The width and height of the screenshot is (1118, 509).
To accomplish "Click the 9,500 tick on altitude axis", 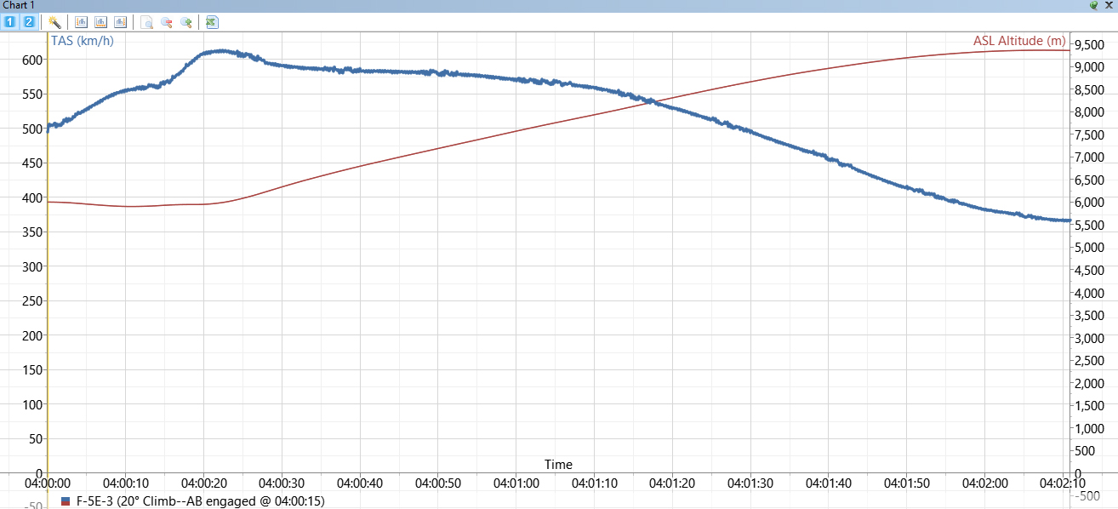I will (1091, 45).
